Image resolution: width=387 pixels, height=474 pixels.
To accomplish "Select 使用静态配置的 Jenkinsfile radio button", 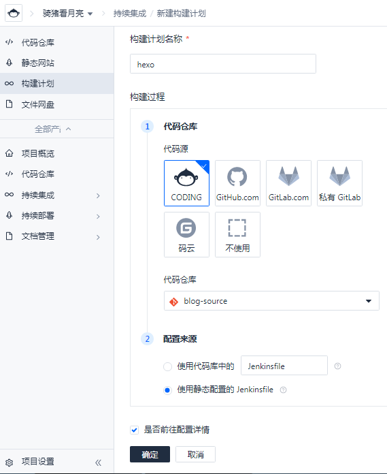I will point(167,390).
